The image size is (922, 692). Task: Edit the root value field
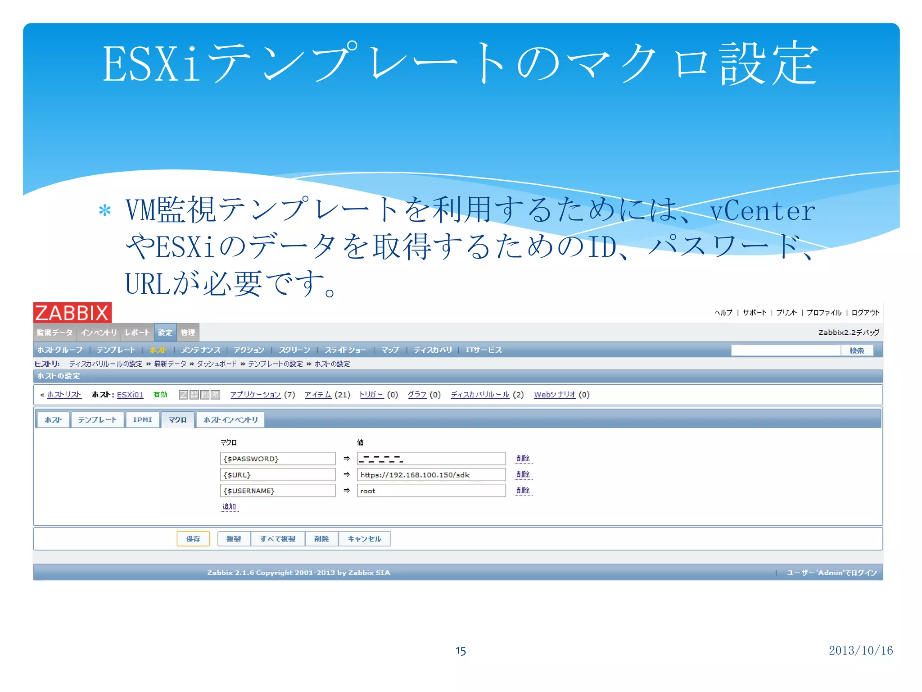pos(431,491)
